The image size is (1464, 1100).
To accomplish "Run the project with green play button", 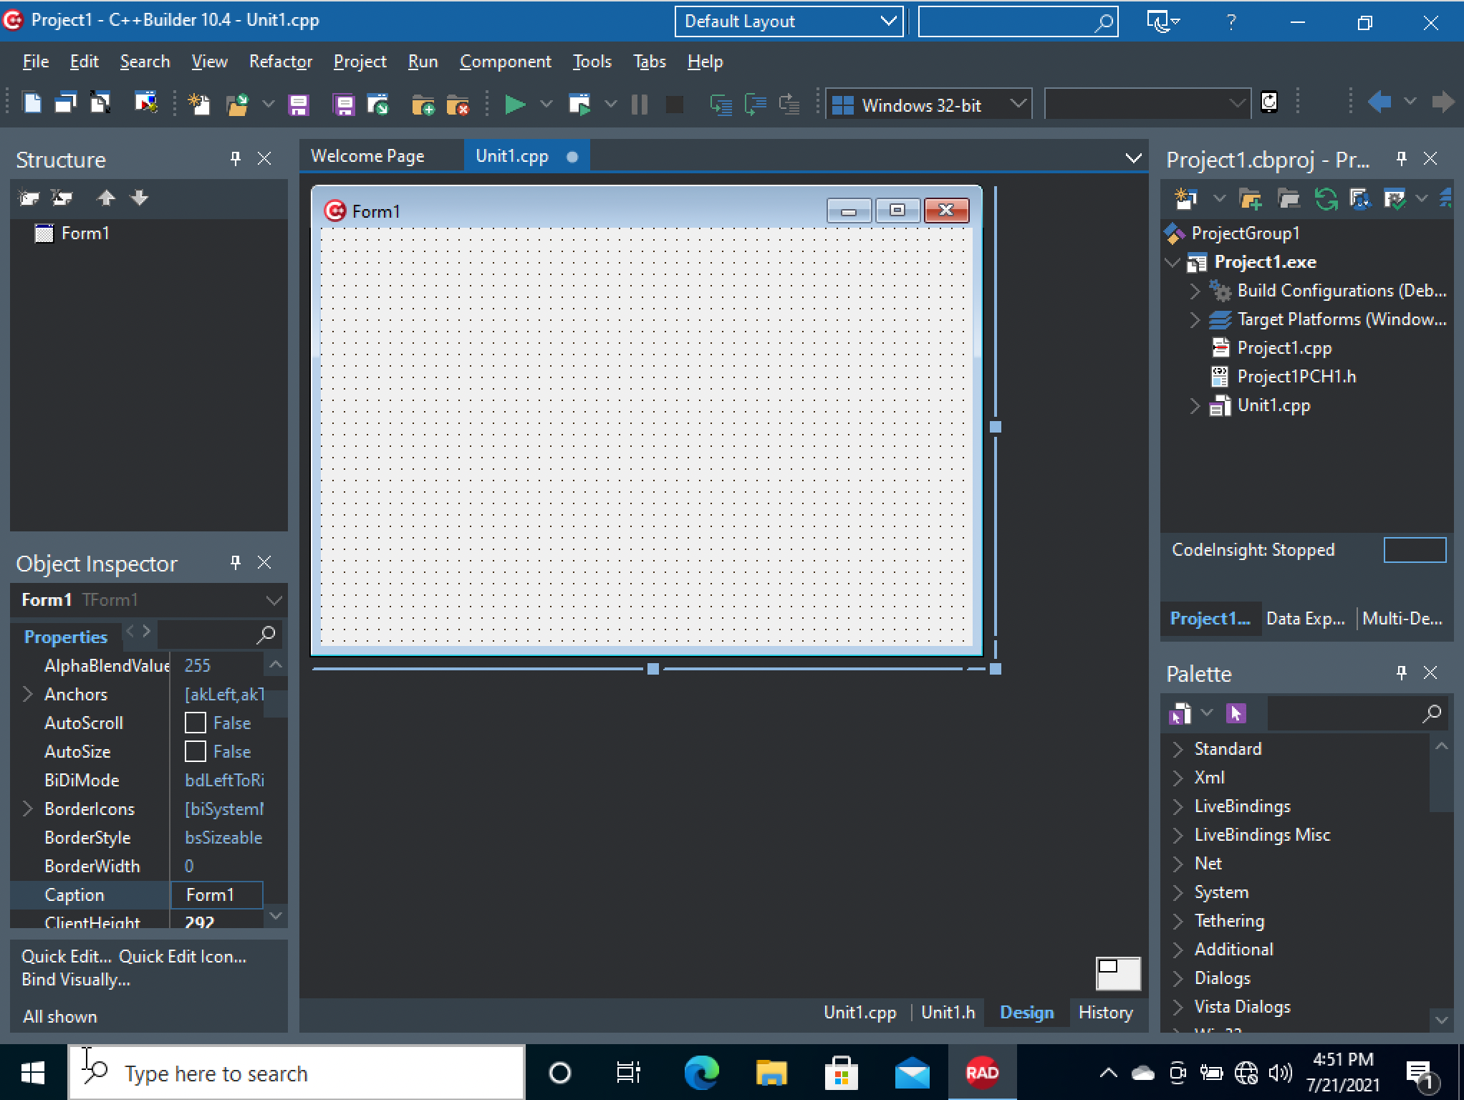I will point(514,105).
